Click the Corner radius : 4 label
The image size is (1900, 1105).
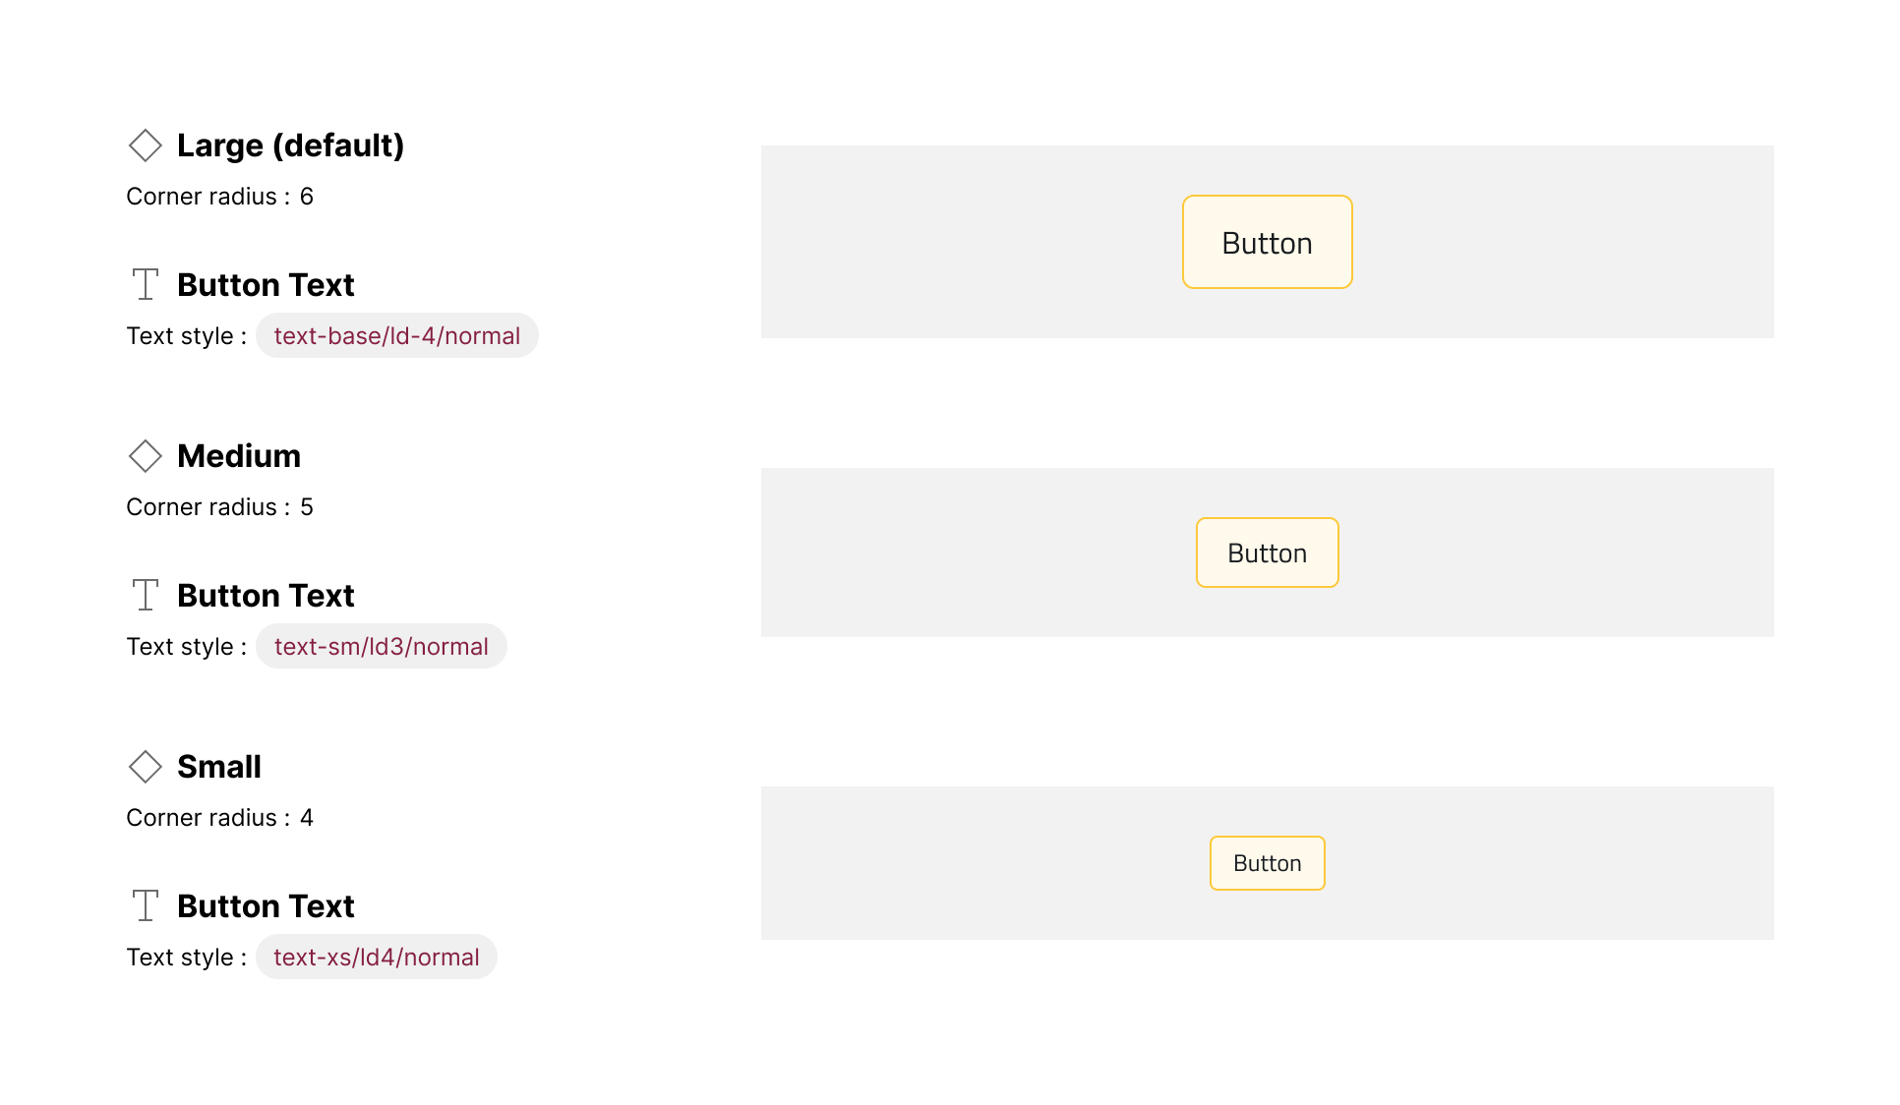click(219, 817)
